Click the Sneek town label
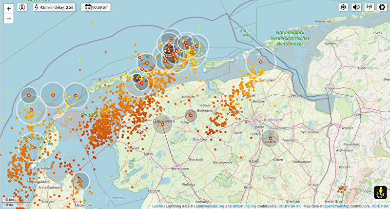 [149, 154]
